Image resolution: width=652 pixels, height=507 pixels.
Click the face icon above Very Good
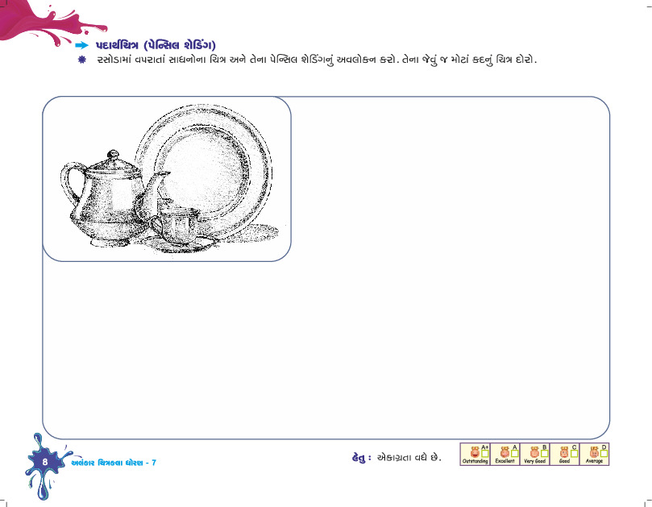tap(535, 451)
